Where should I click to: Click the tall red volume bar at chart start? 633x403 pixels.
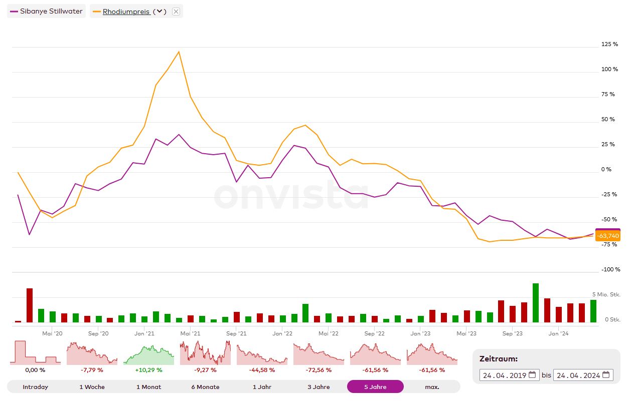[30, 305]
